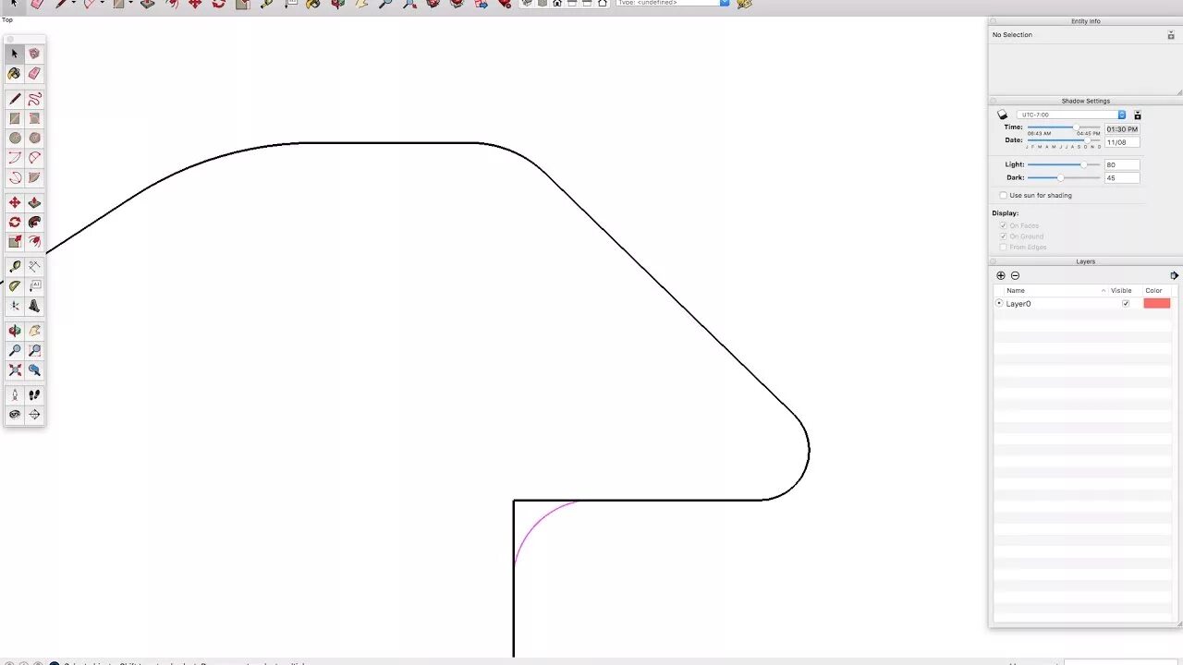The height and width of the screenshot is (665, 1183).
Task: Activate the Axes tool
Action: [15, 306]
